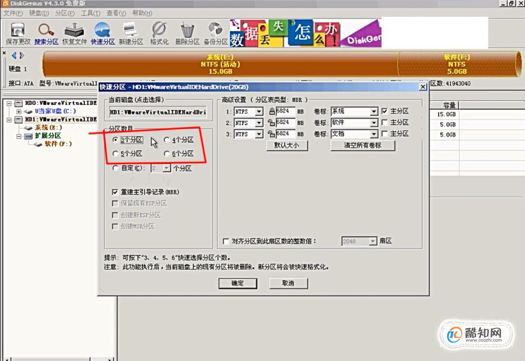Open the volume label dropdown showing 系统

coord(374,111)
